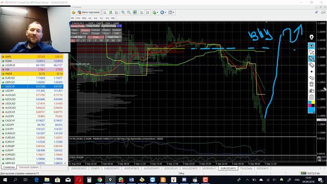This screenshot has height=184, width=327.
Task: Switch to Тиковый график tab
Action: click(29, 167)
